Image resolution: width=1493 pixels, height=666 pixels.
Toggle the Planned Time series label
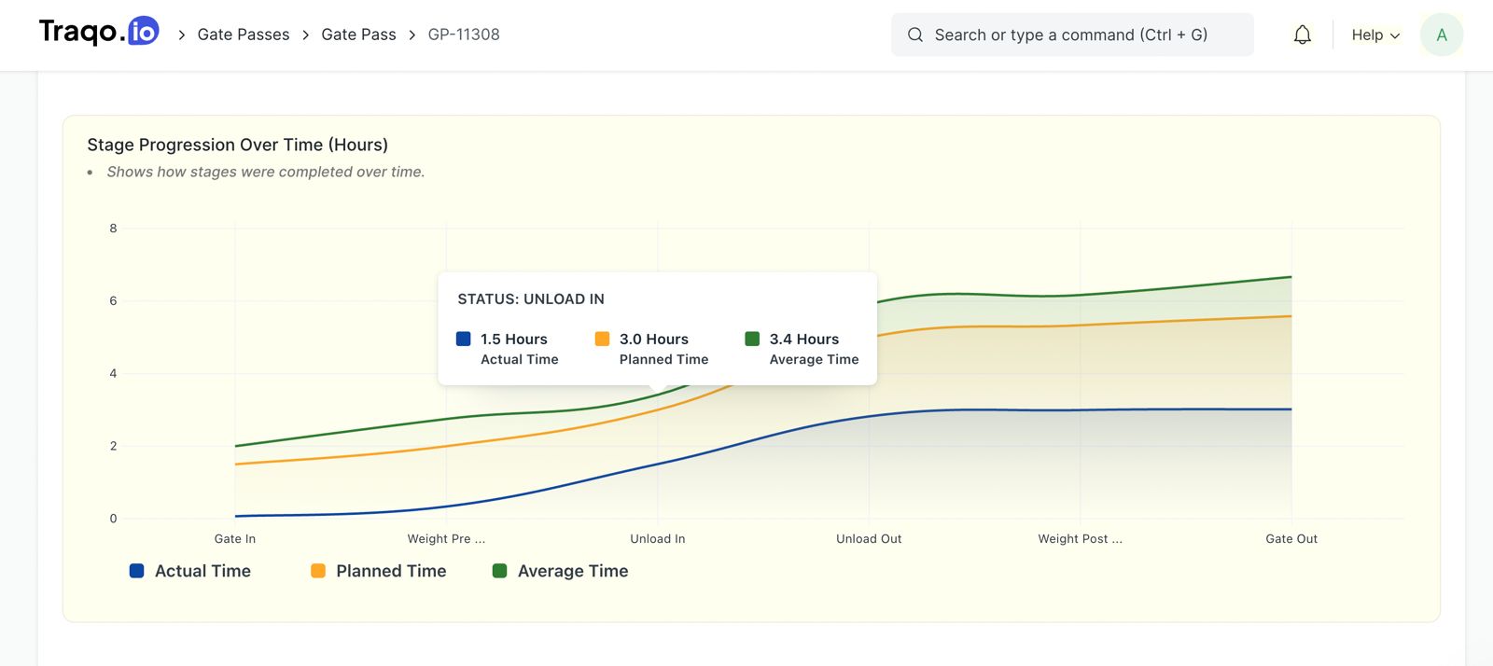tap(391, 571)
